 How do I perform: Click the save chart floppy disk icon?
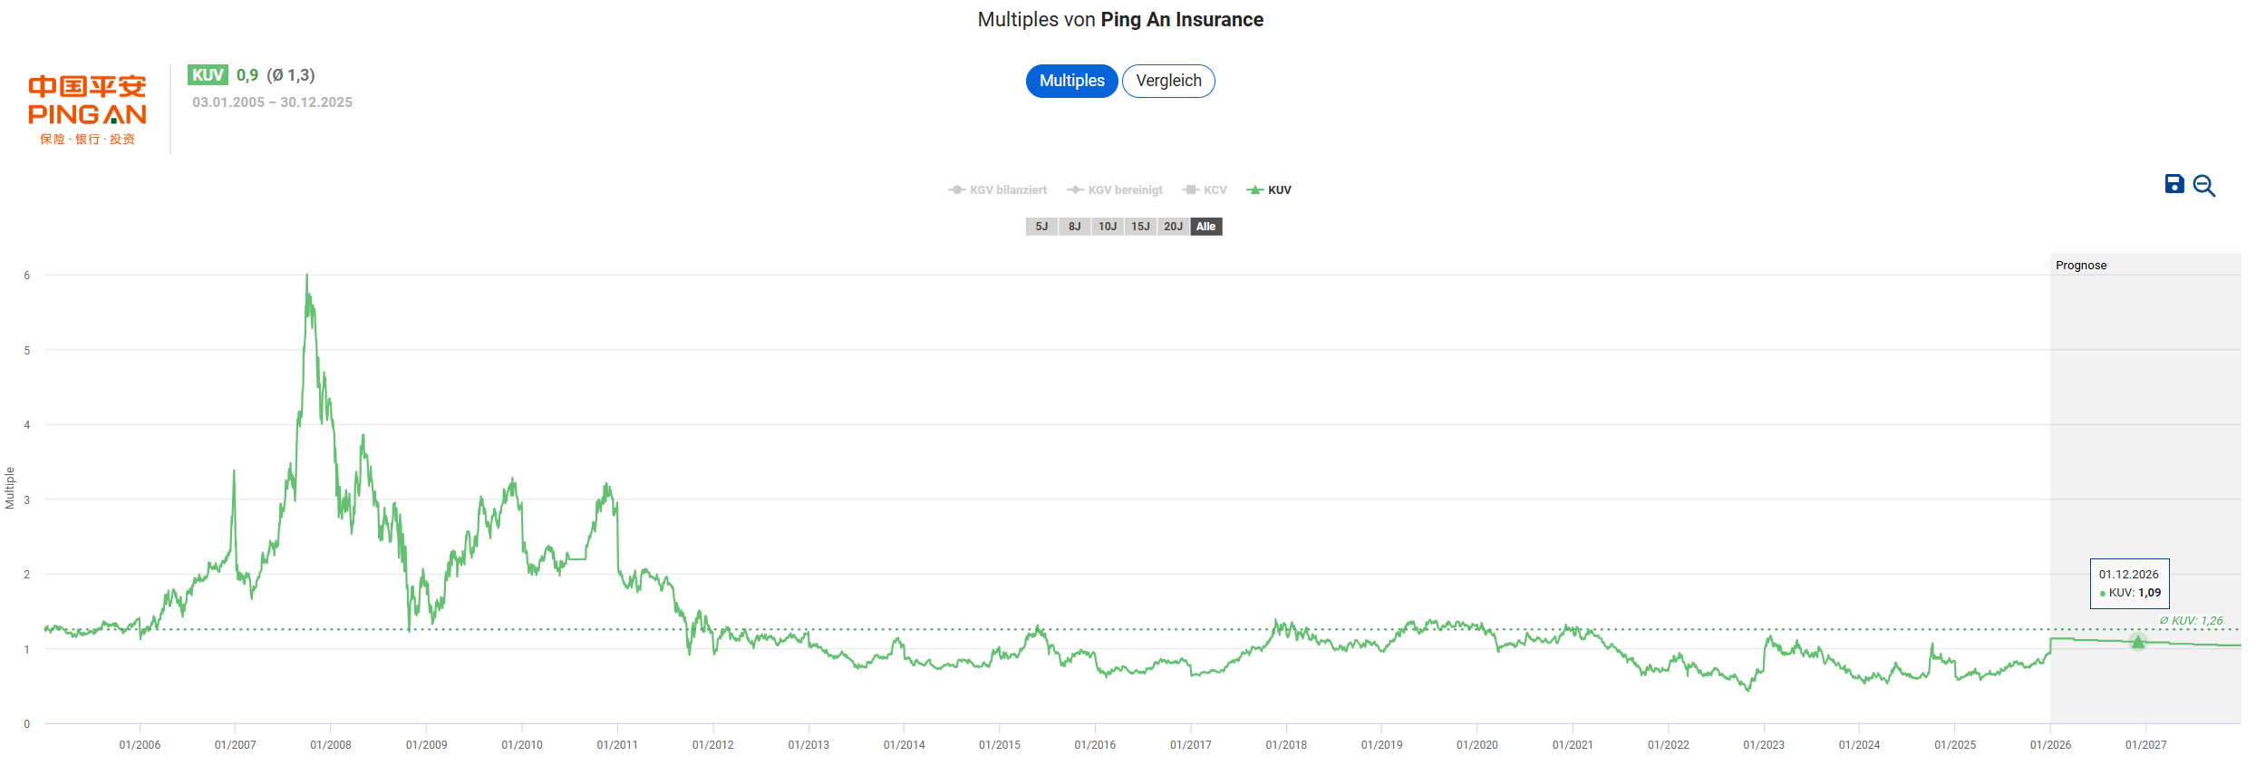click(2174, 185)
